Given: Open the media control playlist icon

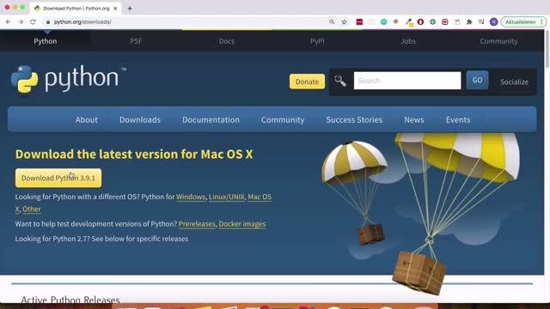Looking at the screenshot, I should click(481, 21).
